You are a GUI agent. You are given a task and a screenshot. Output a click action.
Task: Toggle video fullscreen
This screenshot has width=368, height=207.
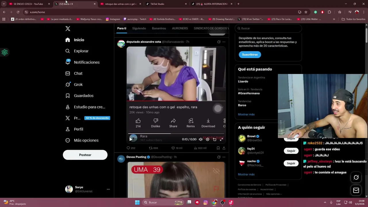[221, 139]
